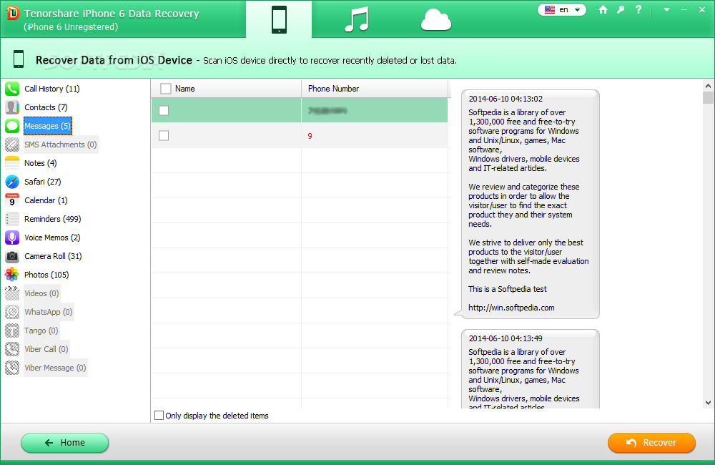Select SMS Attachments (0) category
The width and height of the screenshot is (715, 465).
61,145
